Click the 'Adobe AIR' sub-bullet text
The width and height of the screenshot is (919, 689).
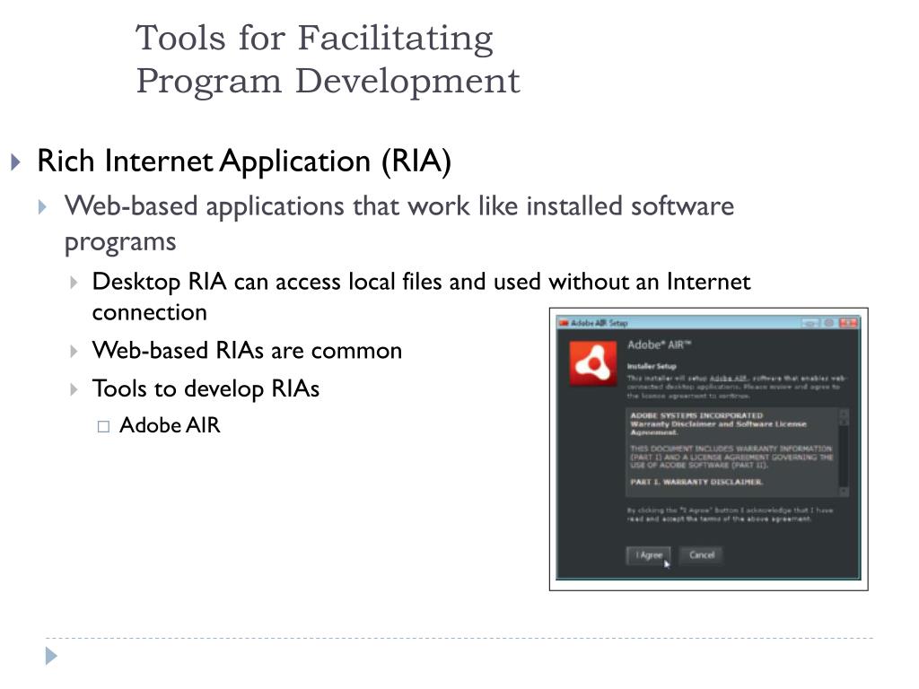[x=170, y=425]
